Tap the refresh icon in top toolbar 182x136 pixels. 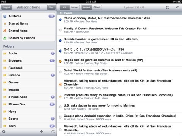pyautogui.click(x=168, y=8)
